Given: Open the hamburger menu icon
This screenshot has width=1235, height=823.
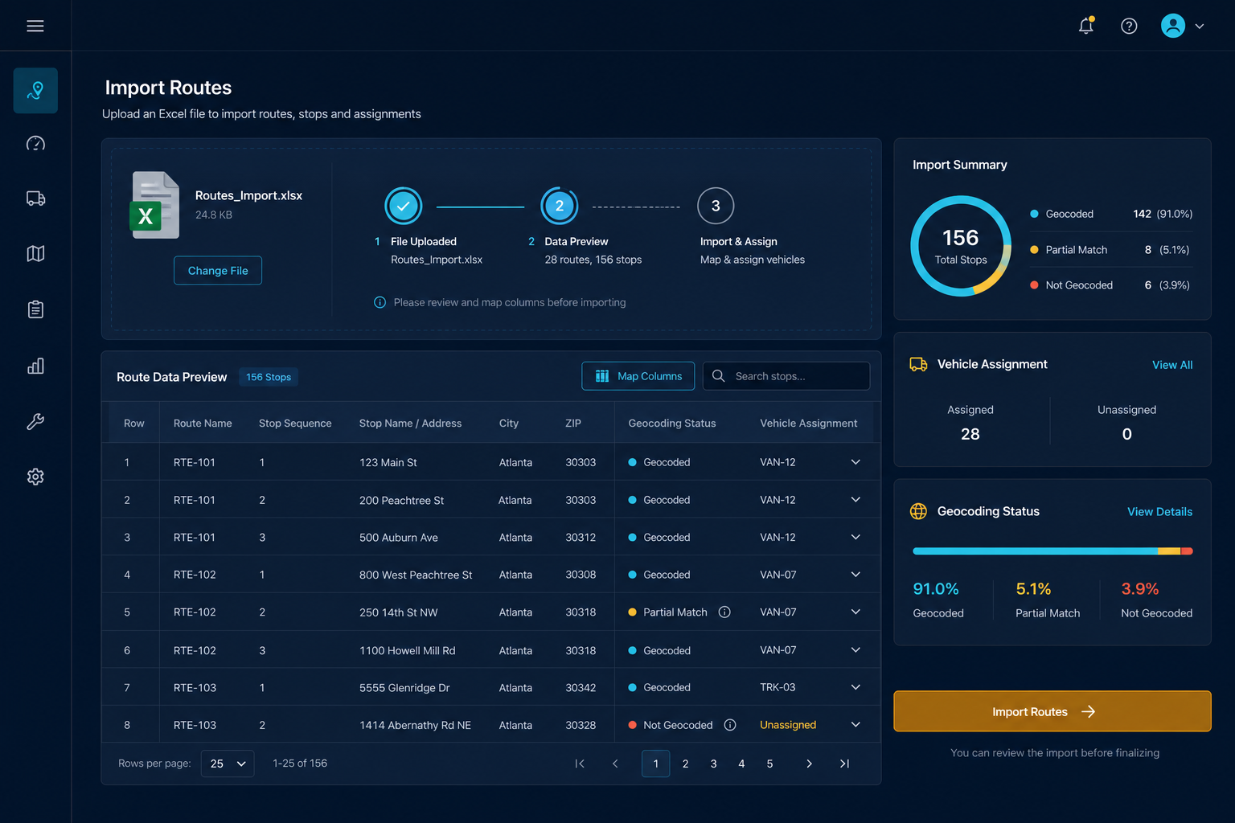Looking at the screenshot, I should click(x=35, y=26).
